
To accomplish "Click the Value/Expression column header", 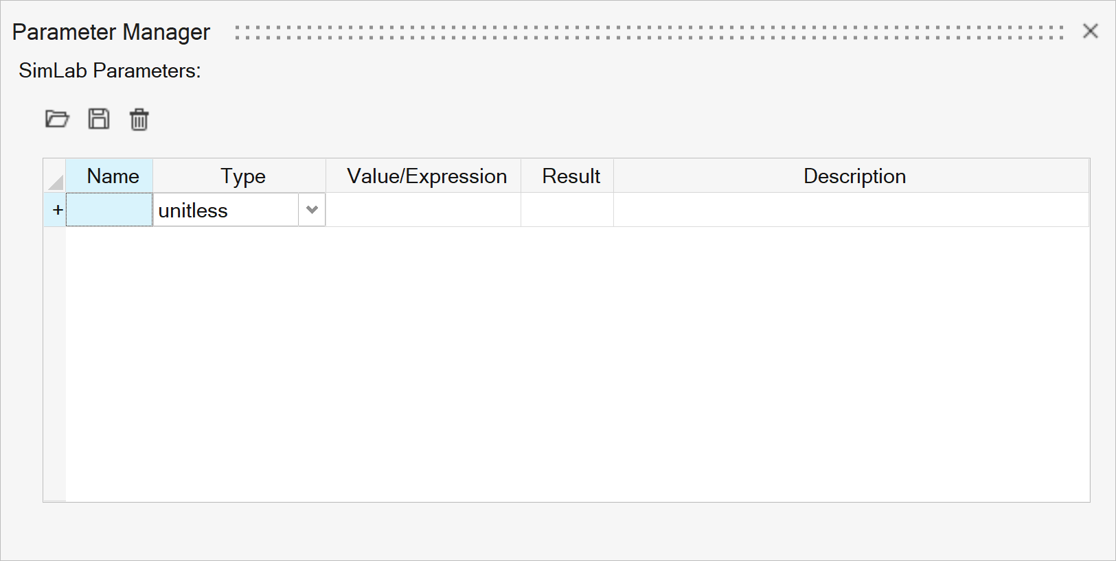I will (426, 176).
